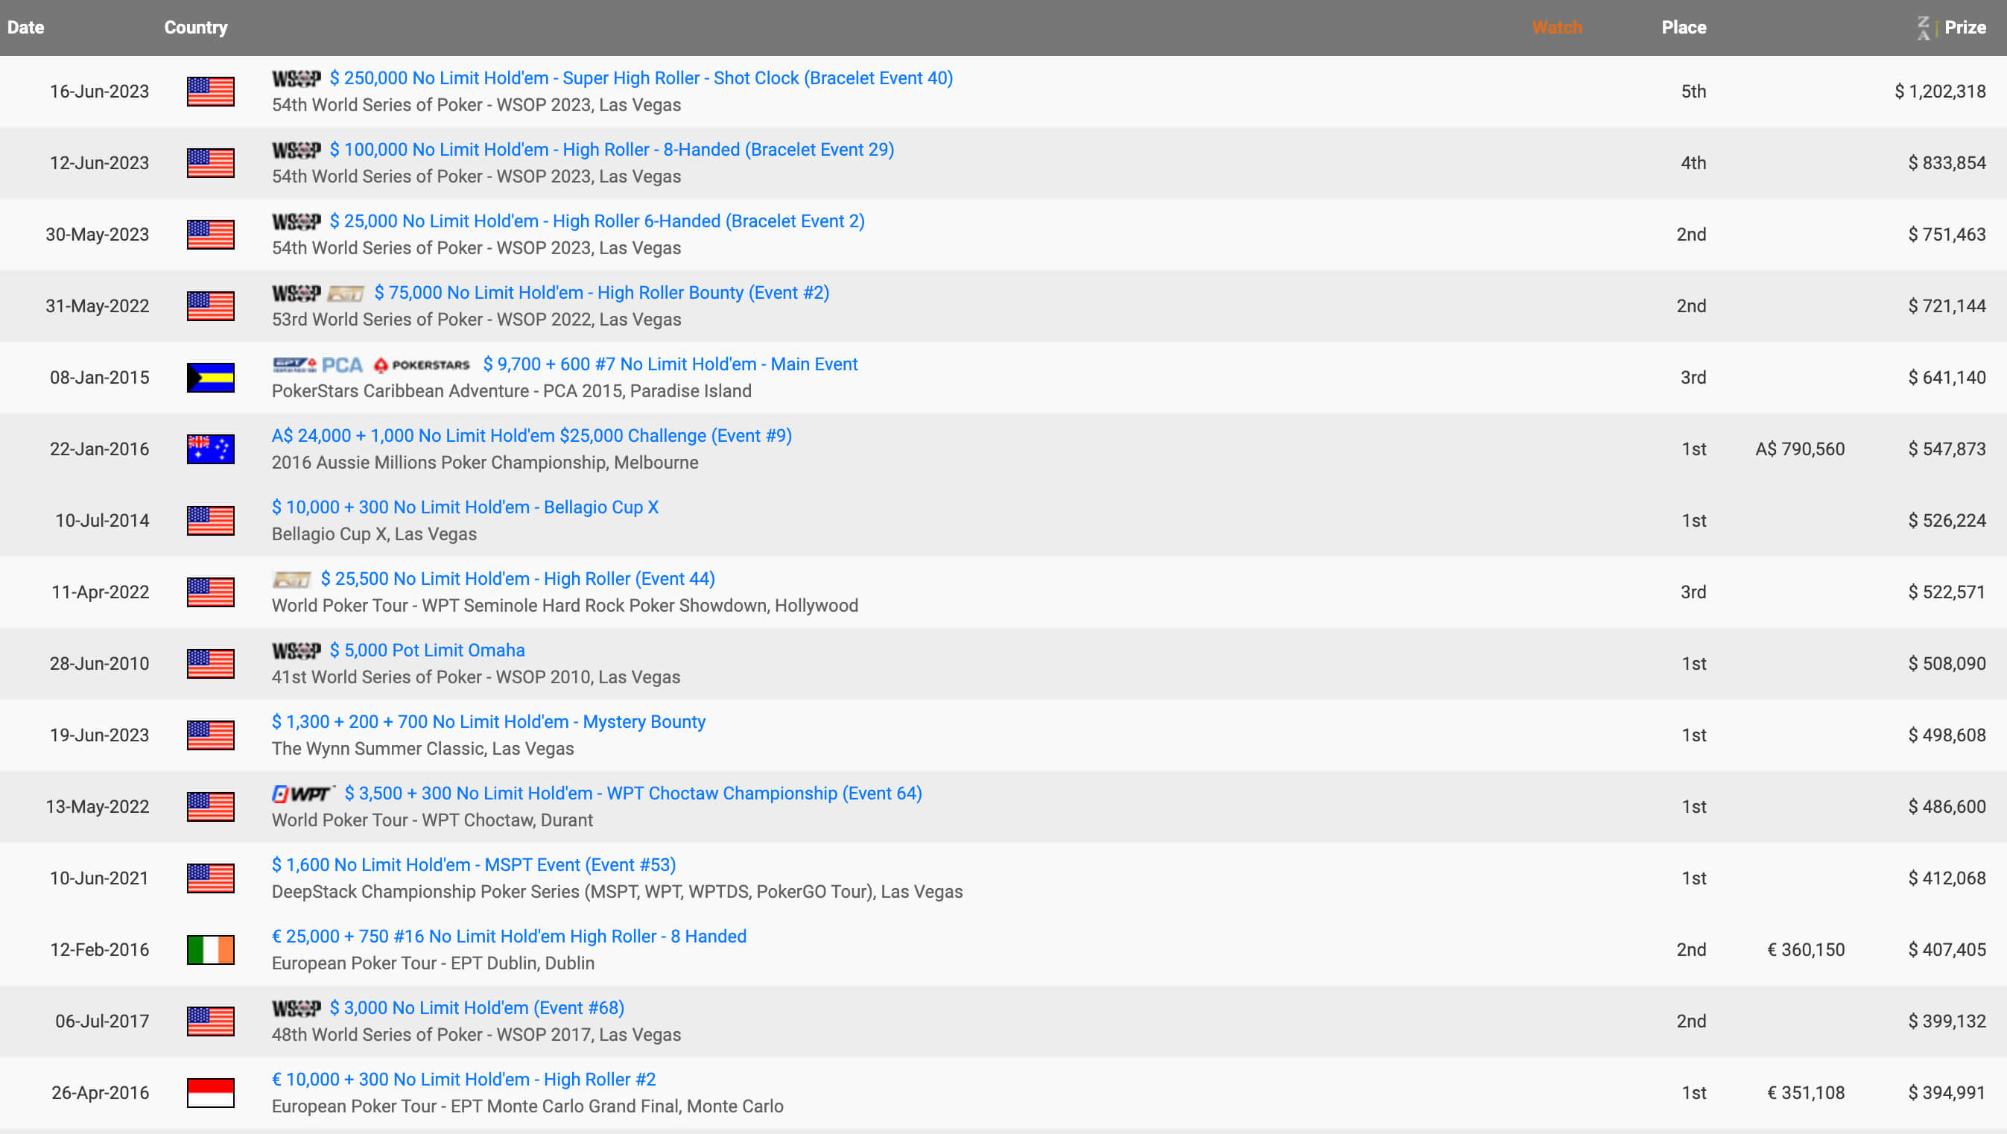This screenshot has height=1134, width=2007.
Task: Click the Bahamas flag icon
Action: click(x=210, y=377)
